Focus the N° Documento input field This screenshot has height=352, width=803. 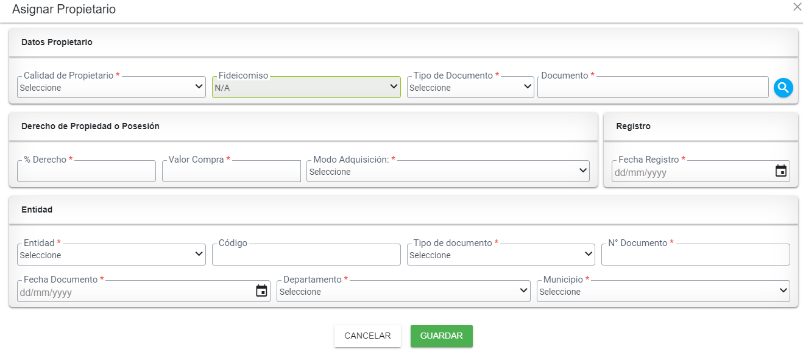(x=696, y=255)
